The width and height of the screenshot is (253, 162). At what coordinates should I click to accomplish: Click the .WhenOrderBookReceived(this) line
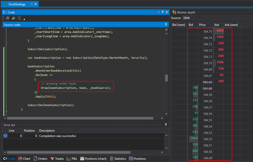pyautogui.click(x=58, y=71)
